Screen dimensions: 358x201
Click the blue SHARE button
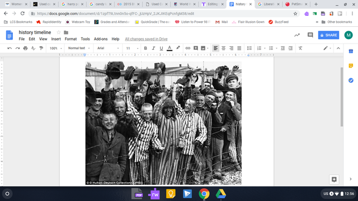coord(328,35)
